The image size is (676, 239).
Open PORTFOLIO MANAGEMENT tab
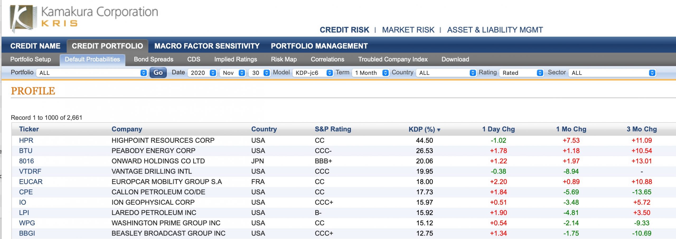319,46
